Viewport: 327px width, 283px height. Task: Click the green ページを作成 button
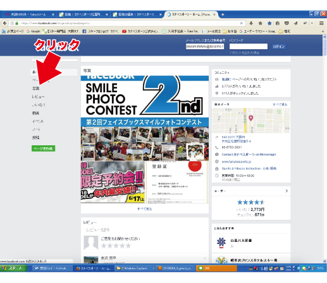pos(43,148)
